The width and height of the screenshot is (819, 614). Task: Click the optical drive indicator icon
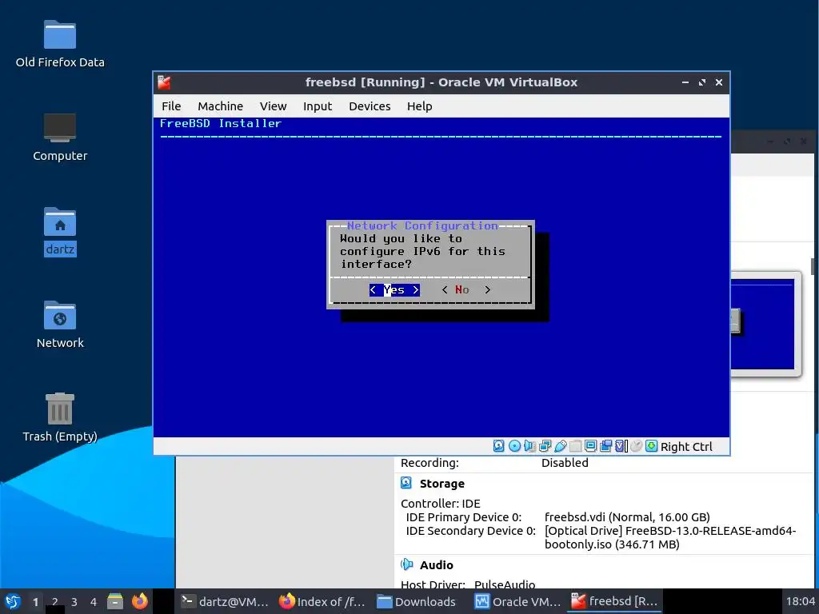[514, 446]
